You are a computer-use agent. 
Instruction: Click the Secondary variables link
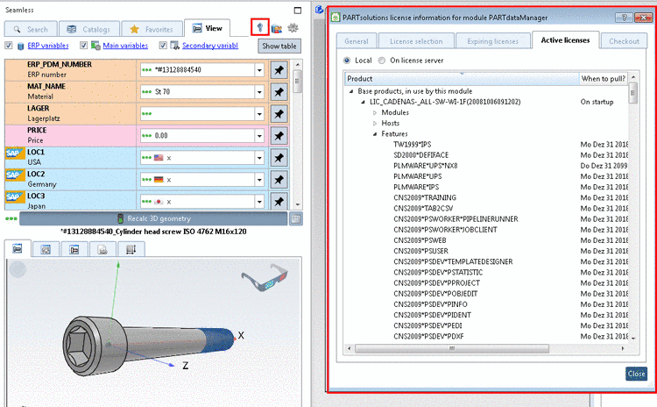click(210, 46)
